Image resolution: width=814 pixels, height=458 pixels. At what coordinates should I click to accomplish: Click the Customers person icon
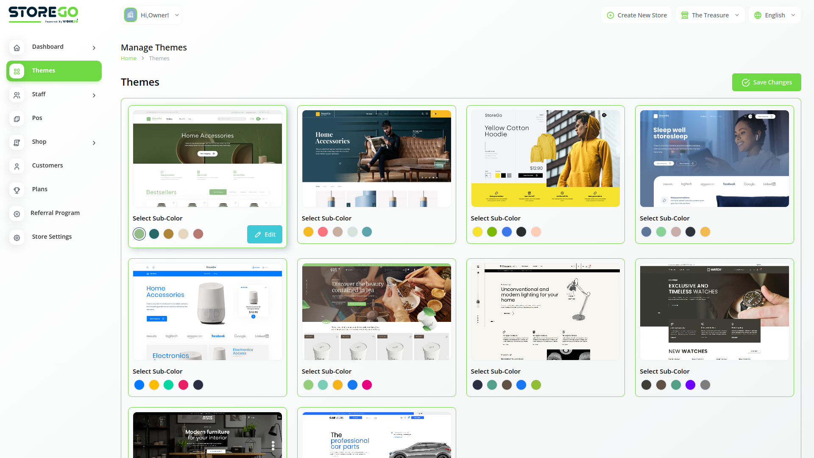17,166
